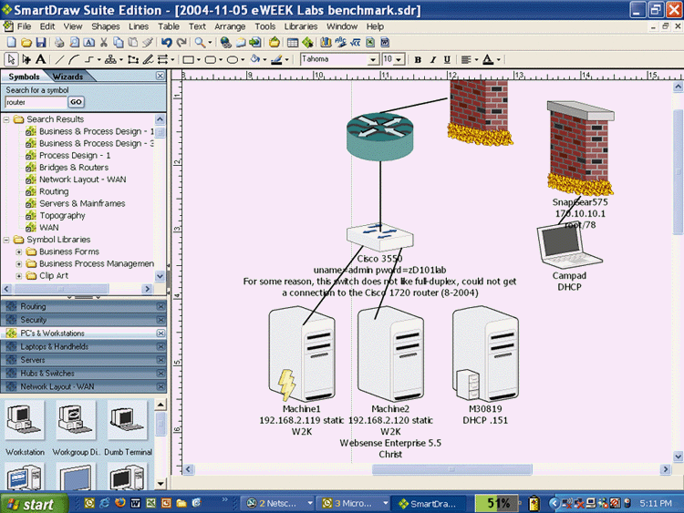Click the Undo arrow icon
Viewport: 684px width, 513px height.
click(166, 42)
